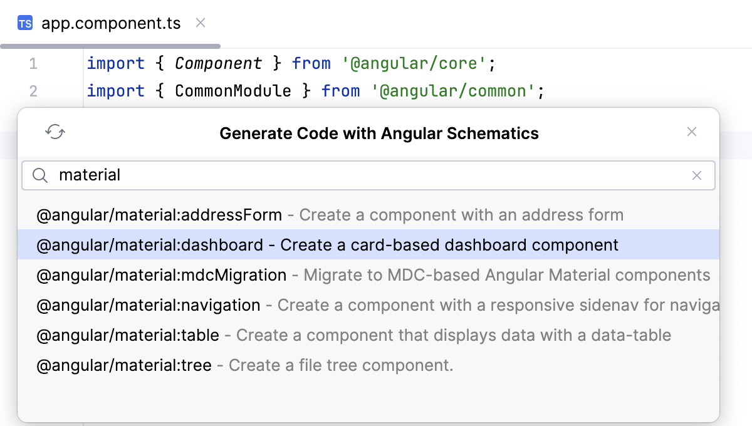Screen dimensions: 752x426
Task: Clear the search field using the X icon
Action: 697,175
